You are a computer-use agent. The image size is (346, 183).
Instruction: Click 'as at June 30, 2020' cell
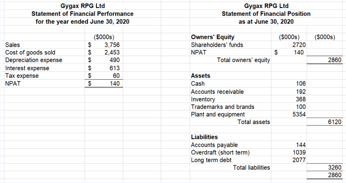266,22
